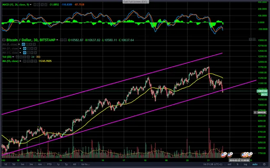The width and height of the screenshot is (270, 168).
Task: Click MA (13, close) icon between settings and X
Action: tap(32, 53)
